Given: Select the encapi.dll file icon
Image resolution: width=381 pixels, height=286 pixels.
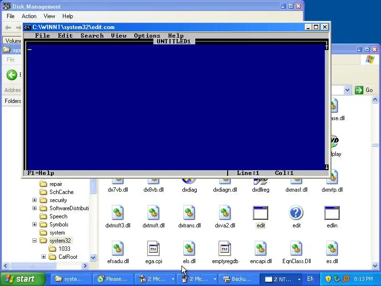Looking at the screenshot, I should (x=261, y=248).
